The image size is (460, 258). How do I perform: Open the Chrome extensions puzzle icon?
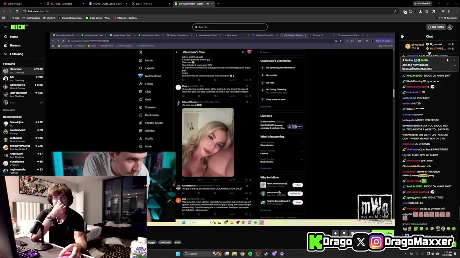point(411,11)
